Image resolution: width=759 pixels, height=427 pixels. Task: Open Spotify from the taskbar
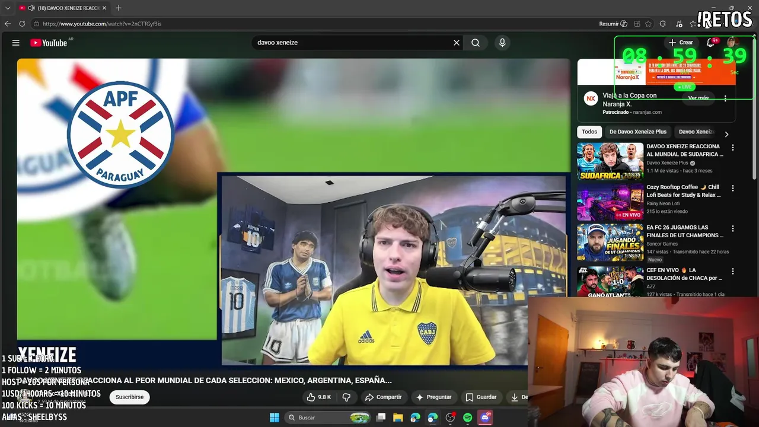[x=467, y=418]
